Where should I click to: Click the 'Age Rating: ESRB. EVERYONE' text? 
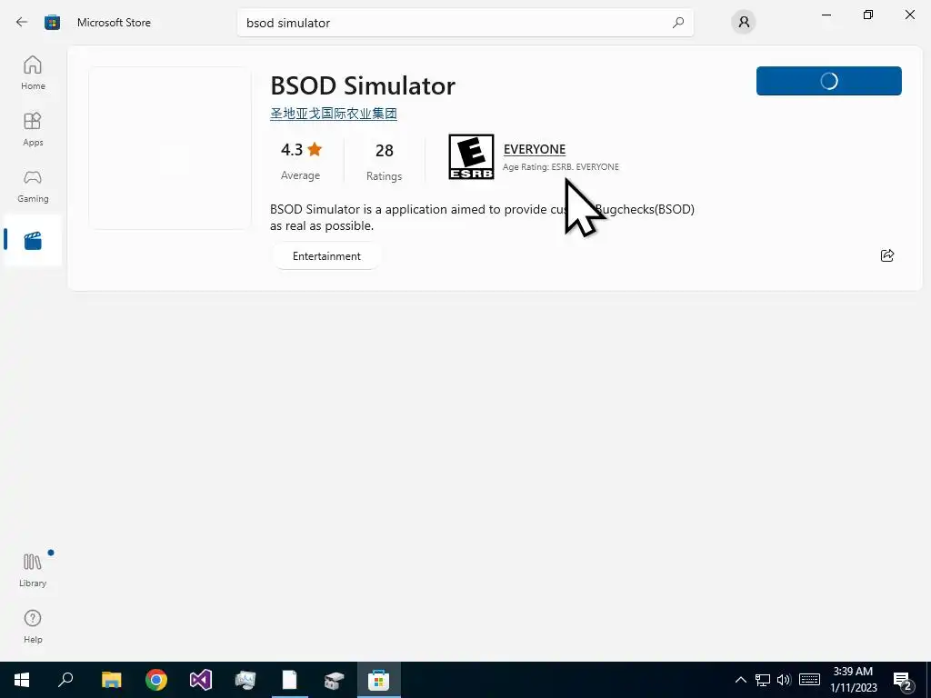[560, 167]
